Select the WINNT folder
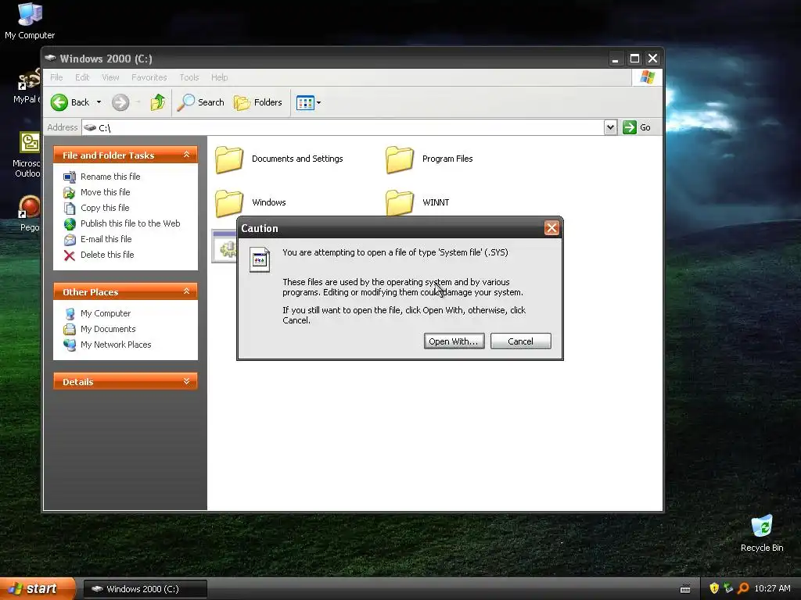Viewport: 801px width, 600px height. [418, 202]
